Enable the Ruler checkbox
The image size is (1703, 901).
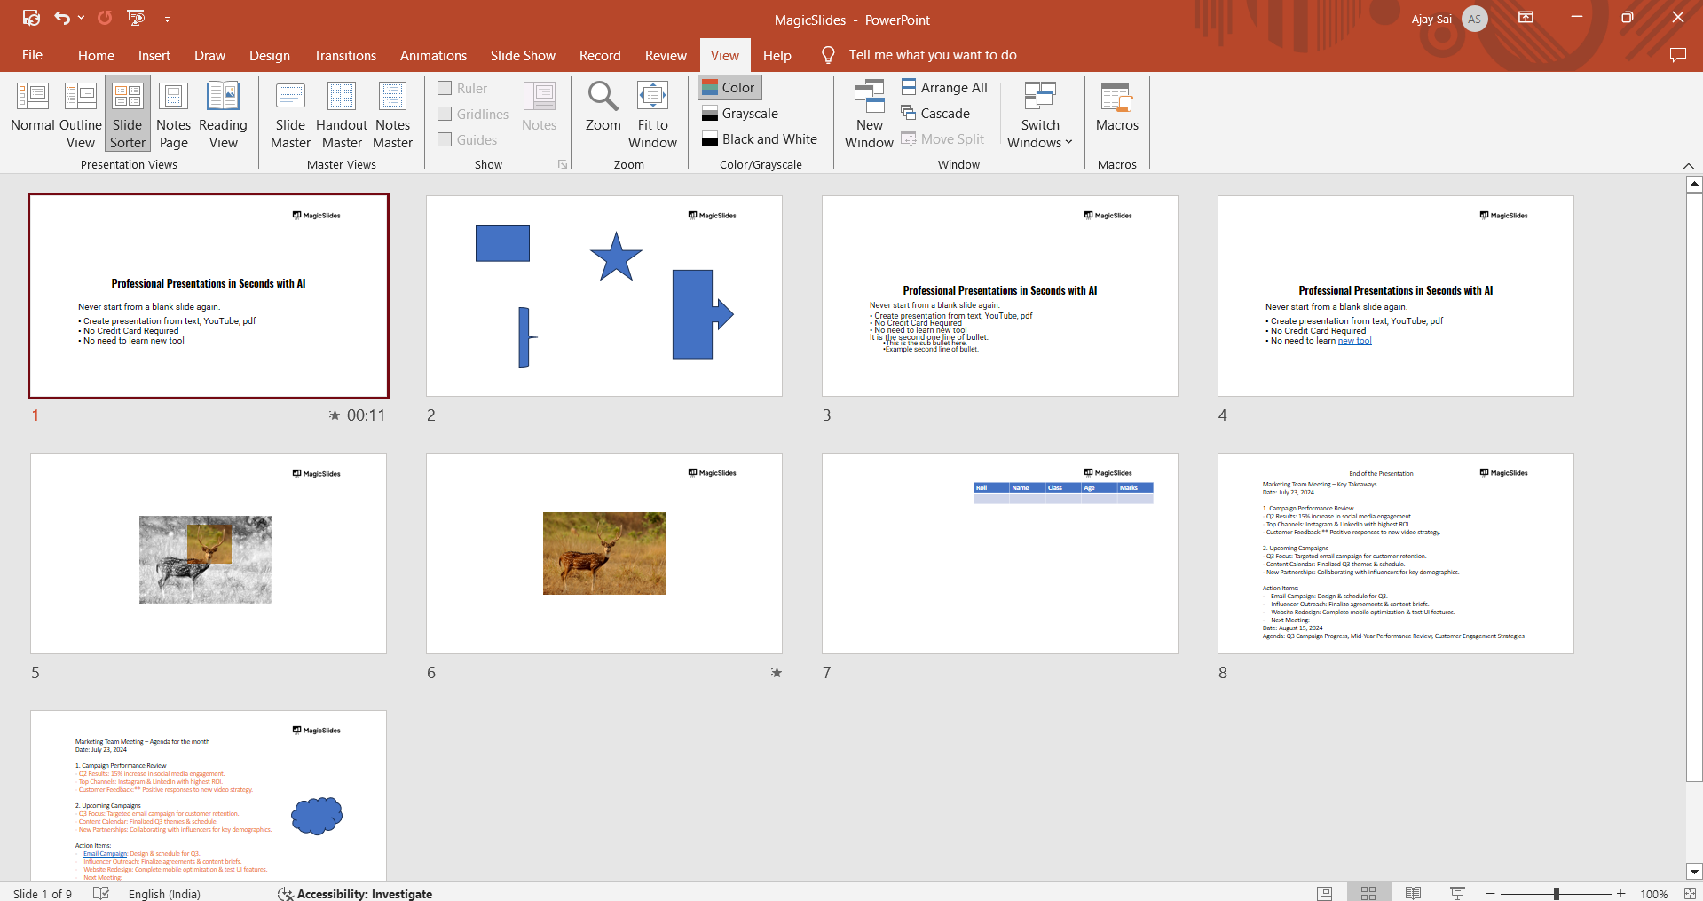[445, 88]
